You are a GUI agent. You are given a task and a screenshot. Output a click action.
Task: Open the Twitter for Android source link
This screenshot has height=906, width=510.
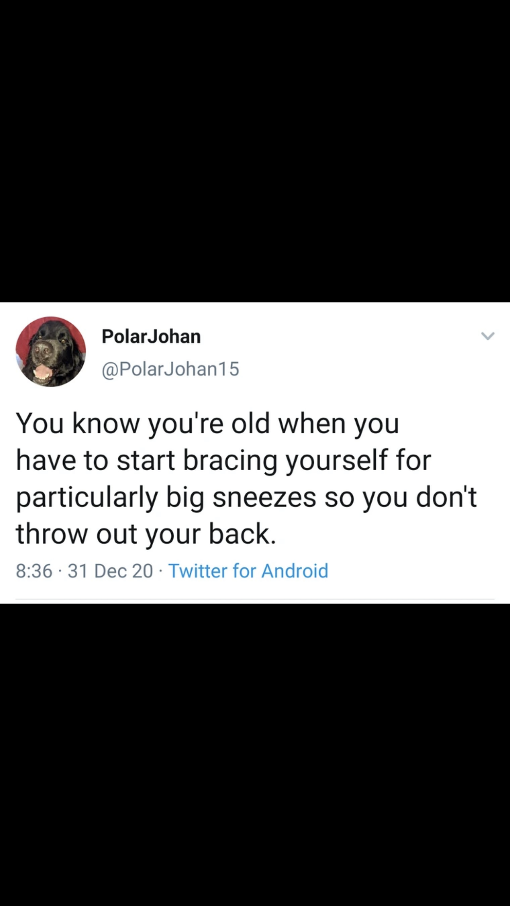click(x=248, y=571)
